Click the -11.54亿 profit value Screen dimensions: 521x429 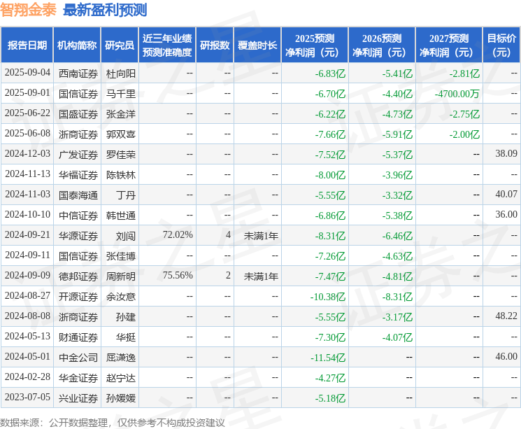coord(328,358)
